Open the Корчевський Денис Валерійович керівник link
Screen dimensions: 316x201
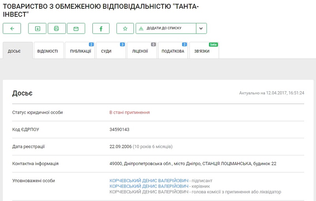(x=149, y=186)
